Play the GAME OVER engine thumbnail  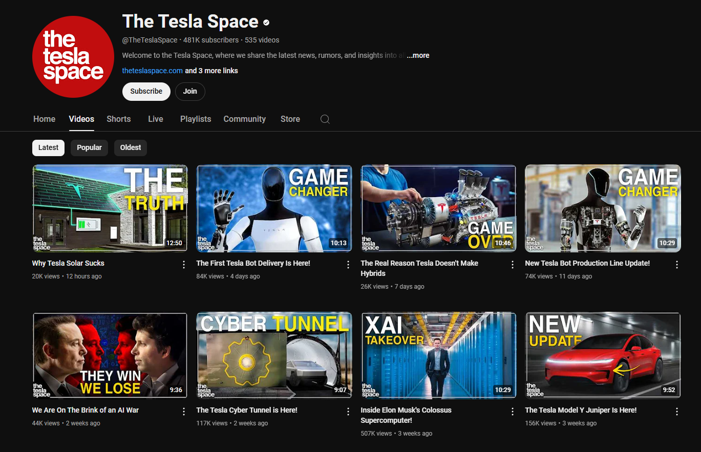click(439, 208)
